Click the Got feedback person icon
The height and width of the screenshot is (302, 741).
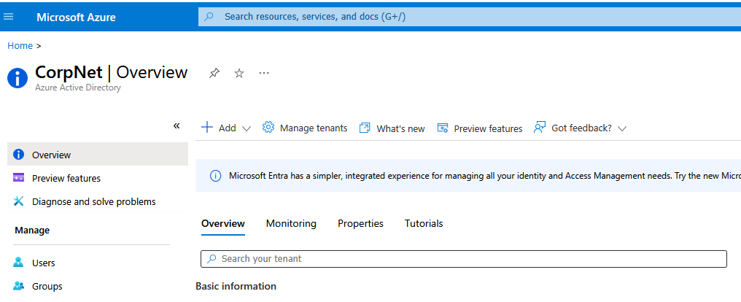[x=539, y=128]
